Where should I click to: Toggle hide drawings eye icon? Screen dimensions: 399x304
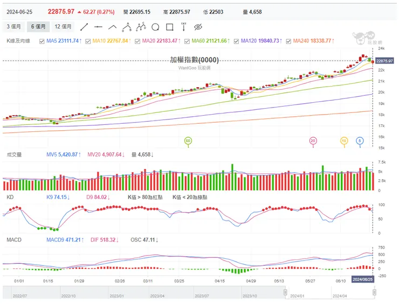[198, 27]
